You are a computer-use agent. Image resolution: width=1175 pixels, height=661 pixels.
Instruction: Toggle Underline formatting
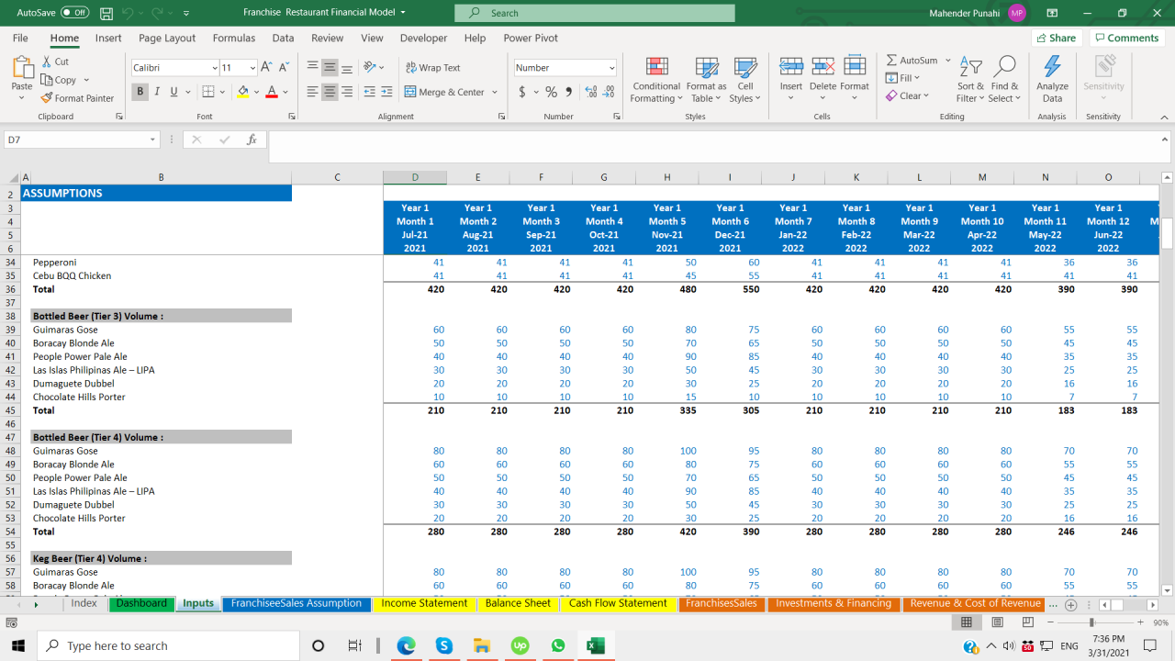[x=173, y=92]
